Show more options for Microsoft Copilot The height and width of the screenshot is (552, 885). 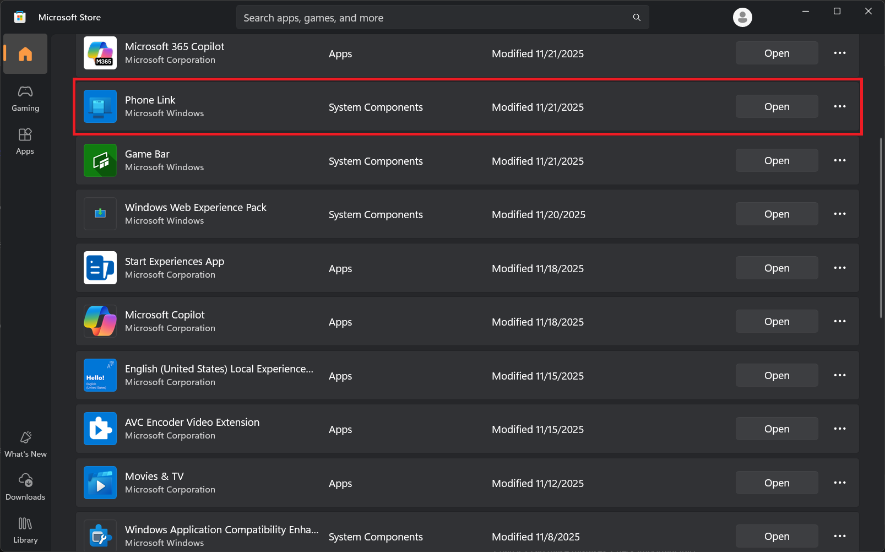coord(840,321)
